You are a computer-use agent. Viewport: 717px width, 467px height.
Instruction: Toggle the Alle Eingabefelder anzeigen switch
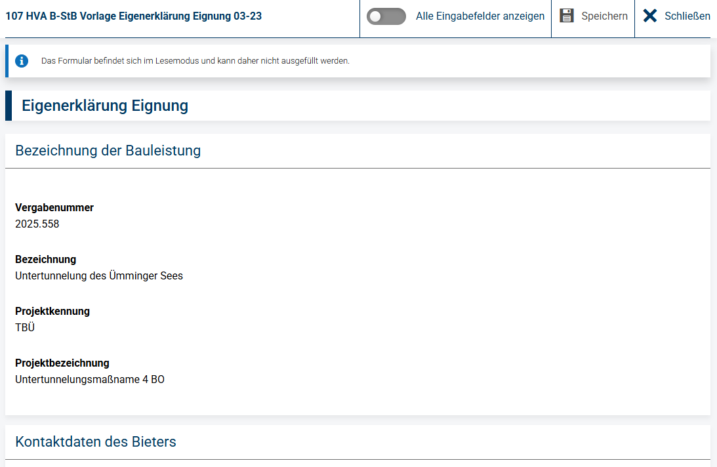[x=386, y=16]
